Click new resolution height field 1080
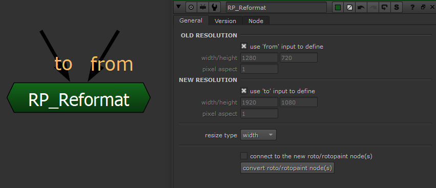 tap(299, 102)
